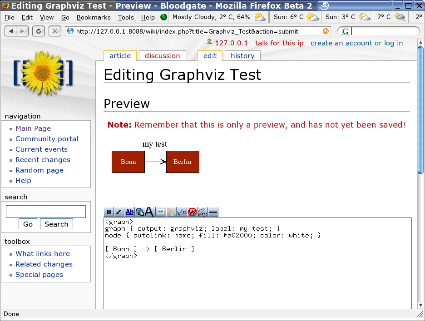Open the Tools menu

pos(126,17)
